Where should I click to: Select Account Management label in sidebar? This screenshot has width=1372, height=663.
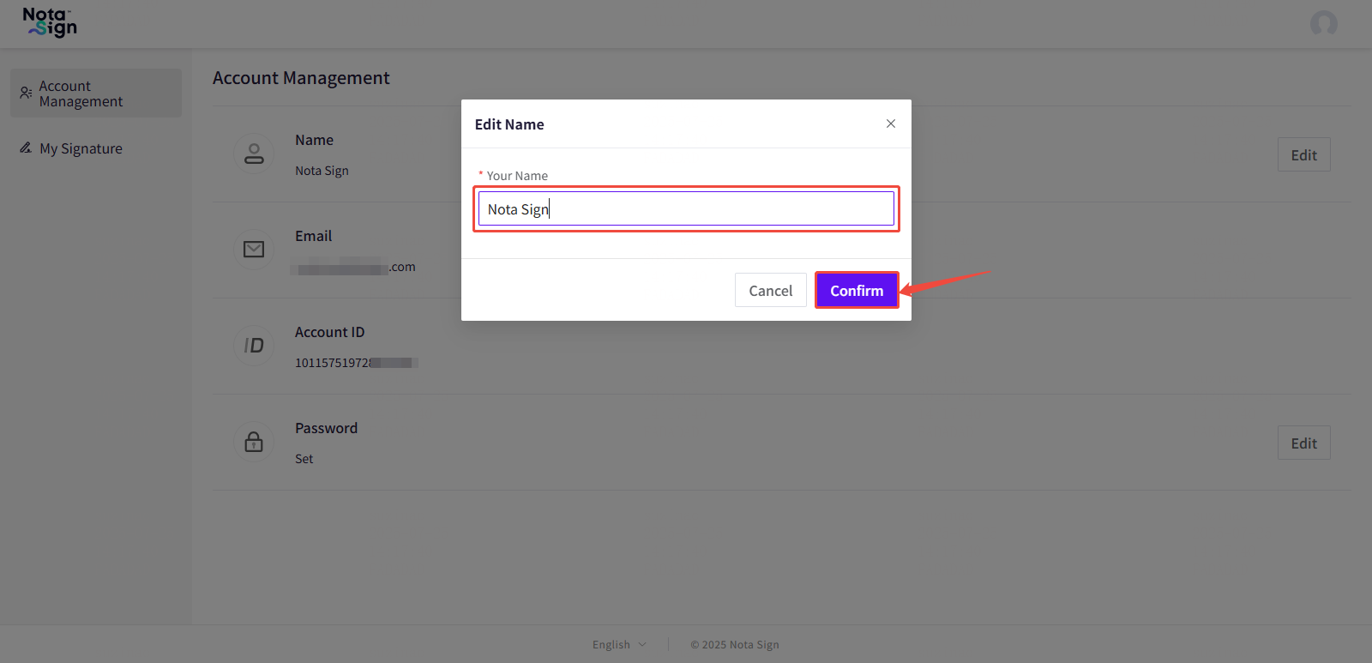(x=81, y=93)
